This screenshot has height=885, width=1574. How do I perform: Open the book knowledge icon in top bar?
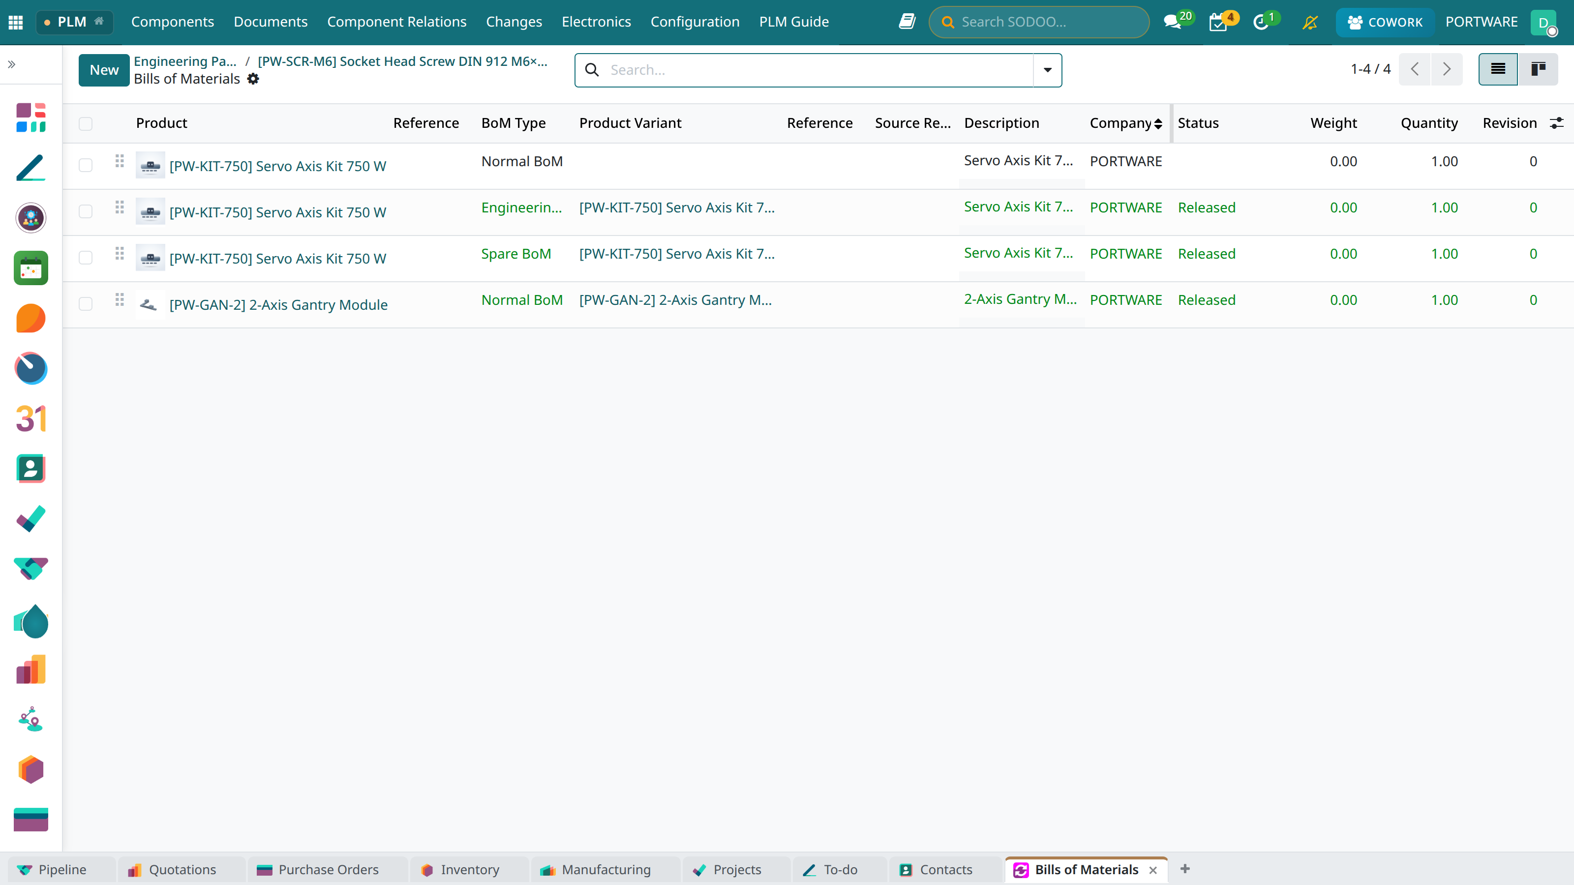point(907,22)
